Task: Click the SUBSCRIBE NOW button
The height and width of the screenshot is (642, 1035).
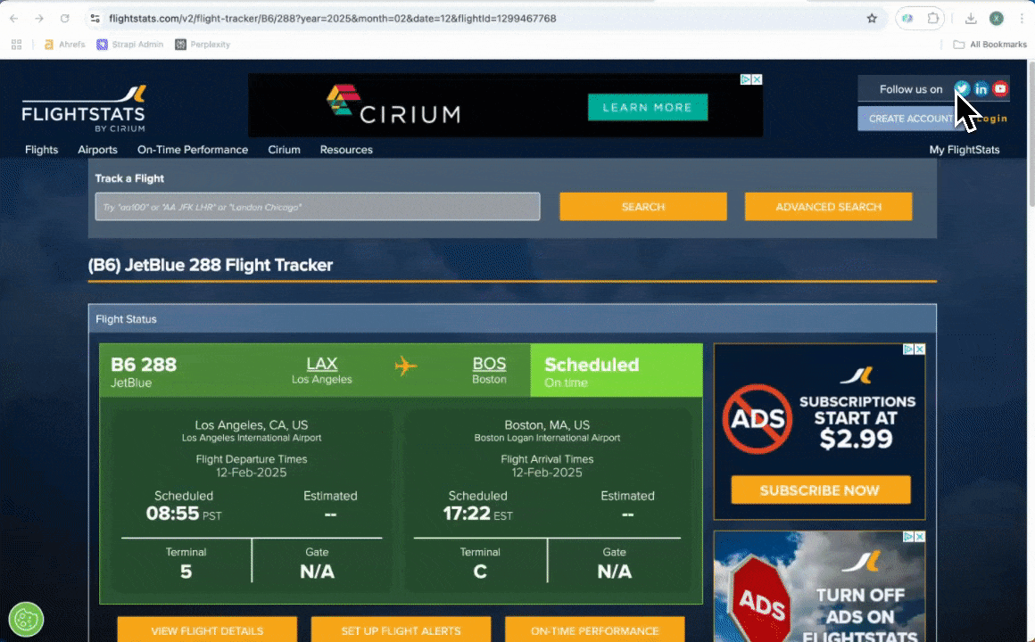Action: (x=820, y=490)
